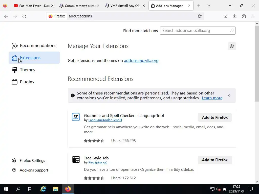
Task: Reload the page with the refresh icon
Action: pos(24,16)
